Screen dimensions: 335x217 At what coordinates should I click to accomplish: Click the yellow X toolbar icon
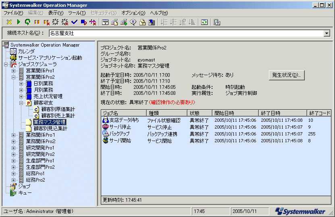click(x=9, y=22)
